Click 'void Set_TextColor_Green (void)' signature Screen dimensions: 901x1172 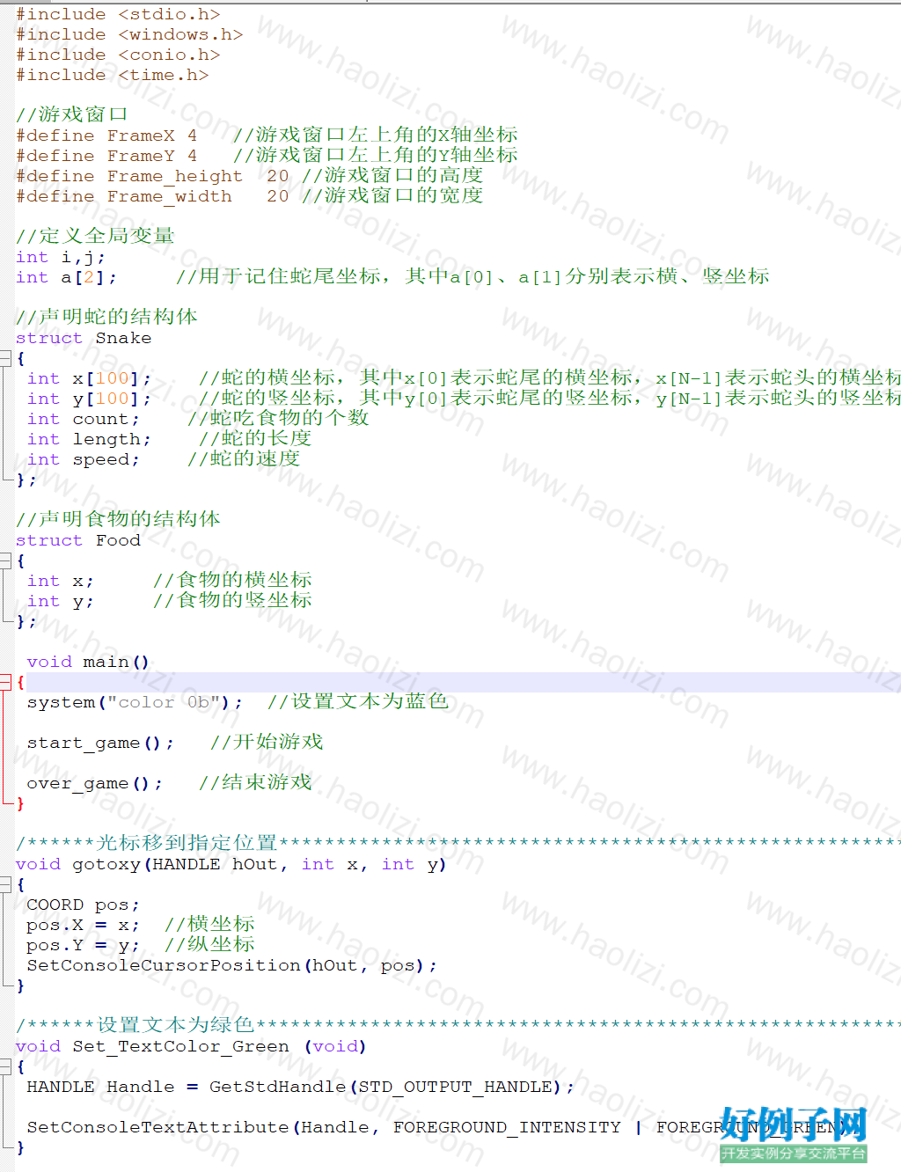pos(191,1046)
